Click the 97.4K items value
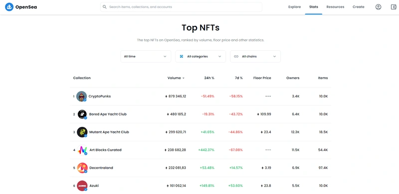Image resolution: width=399 pixels, height=194 pixels. 323,168
